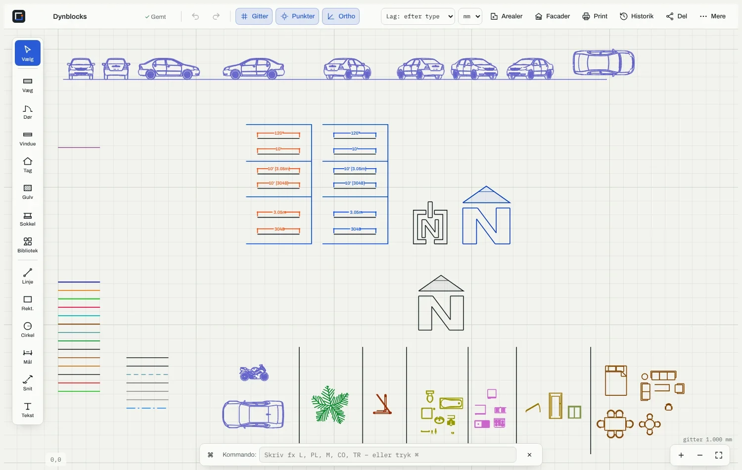Select the Tekst text tool
This screenshot has width=742, height=470.
point(28,410)
